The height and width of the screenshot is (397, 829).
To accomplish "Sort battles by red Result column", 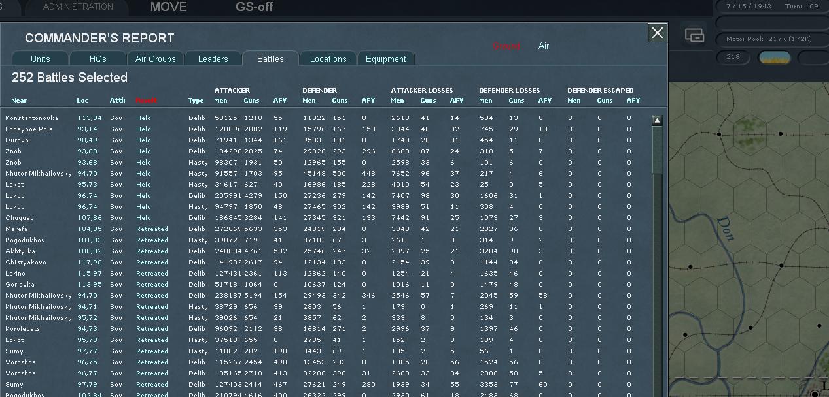I will pyautogui.click(x=147, y=101).
